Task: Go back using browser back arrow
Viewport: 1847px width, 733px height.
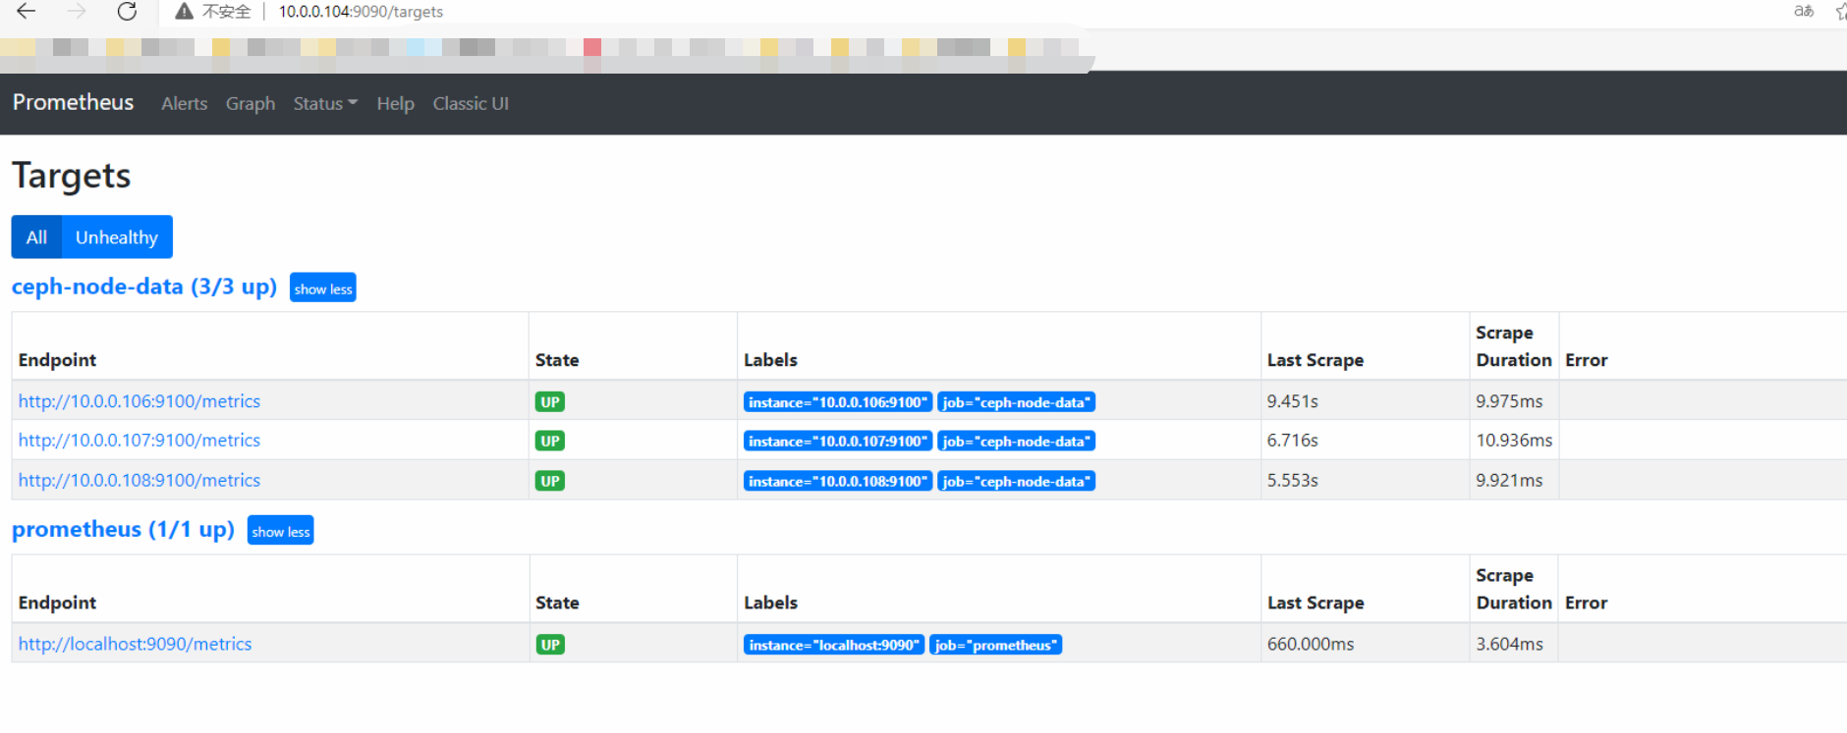Action: 27,12
